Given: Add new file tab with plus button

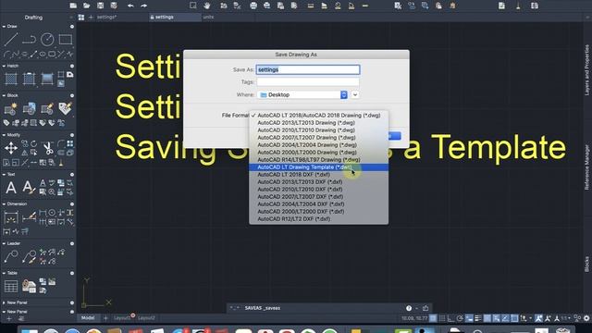Looking at the screenshot, I should (x=91, y=18).
